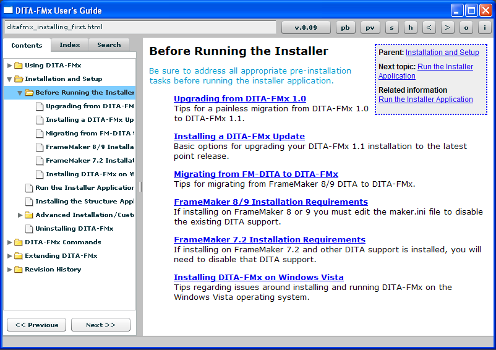The image size is (496, 350).
Task: Click the FrameMaker 7.2 page icon in tree
Action: pyautogui.click(x=40, y=161)
